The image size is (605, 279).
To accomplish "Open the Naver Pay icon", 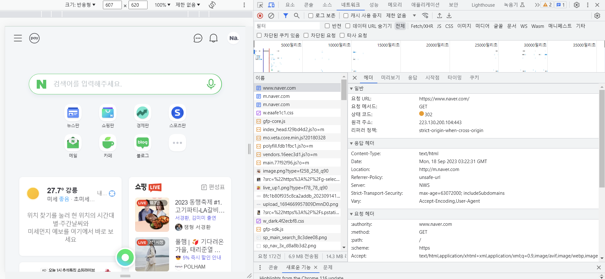I will pos(35,38).
